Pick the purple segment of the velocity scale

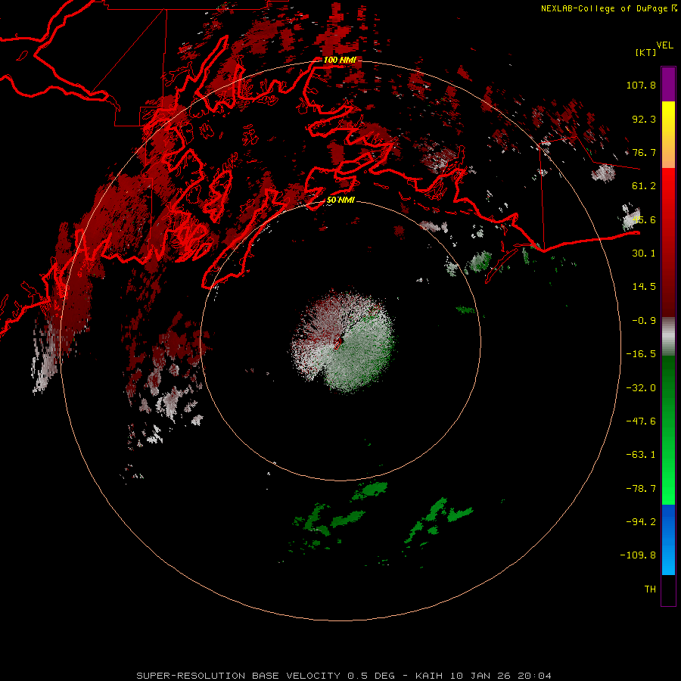click(x=668, y=84)
